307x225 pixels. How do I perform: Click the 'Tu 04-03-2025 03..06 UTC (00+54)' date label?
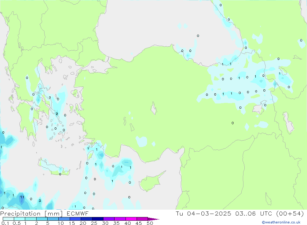coord(240,213)
